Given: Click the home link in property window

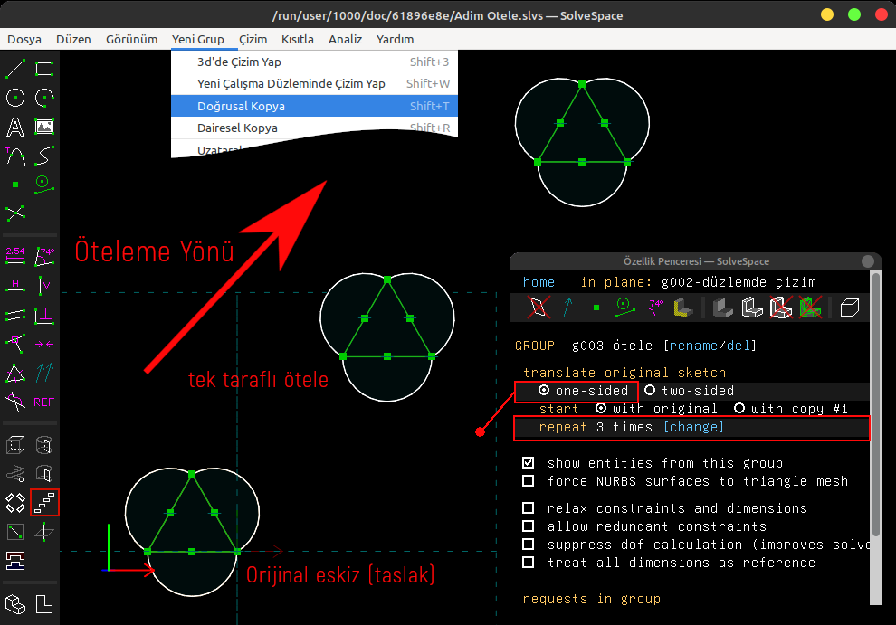Looking at the screenshot, I should (539, 282).
